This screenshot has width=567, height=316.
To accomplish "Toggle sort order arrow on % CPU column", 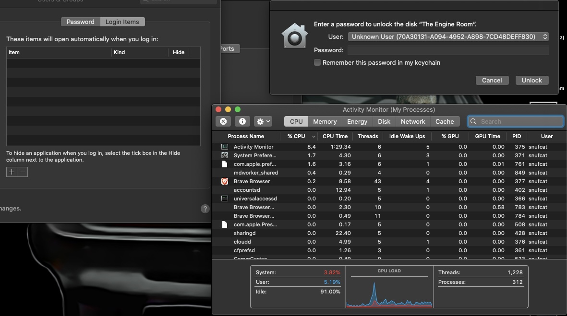I will point(314,137).
